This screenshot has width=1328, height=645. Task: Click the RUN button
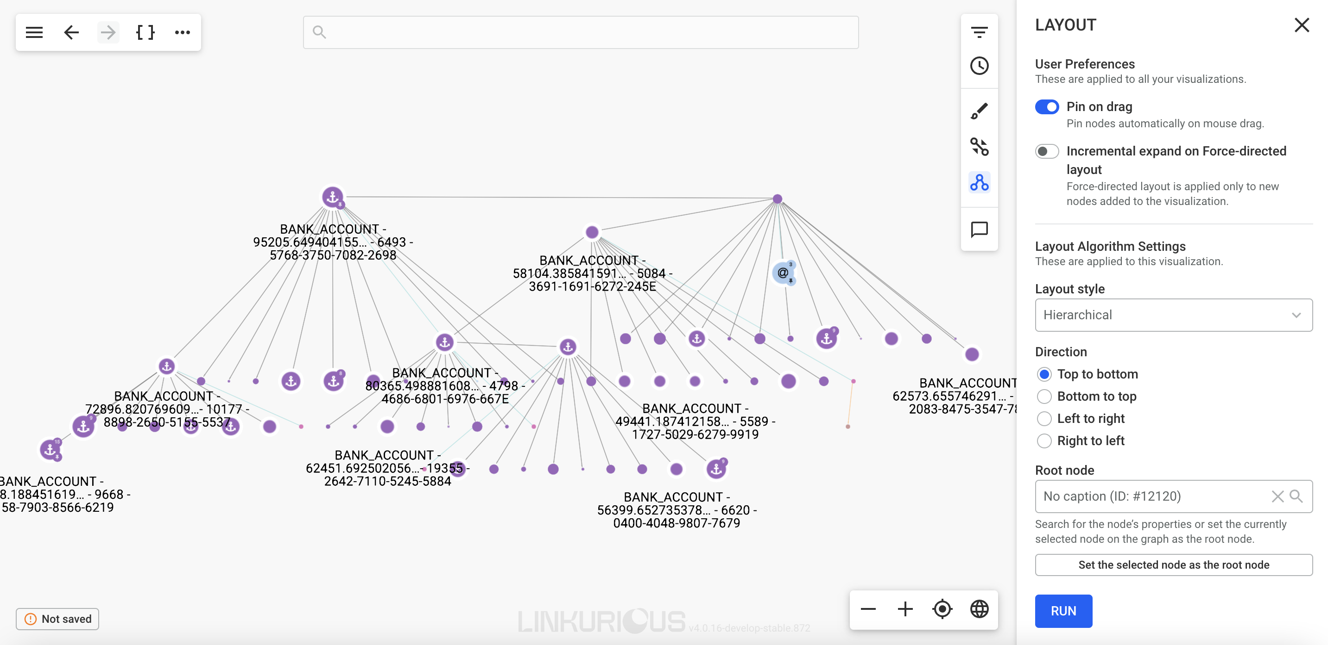coord(1063,611)
